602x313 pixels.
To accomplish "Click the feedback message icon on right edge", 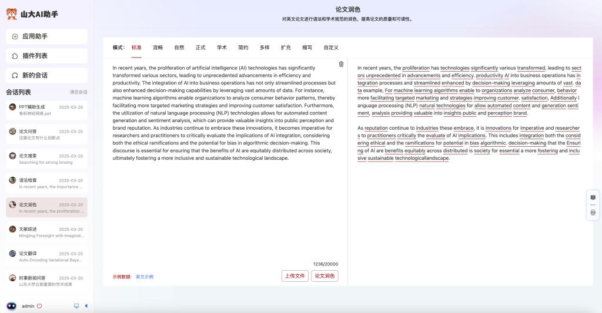I will click(x=593, y=197).
